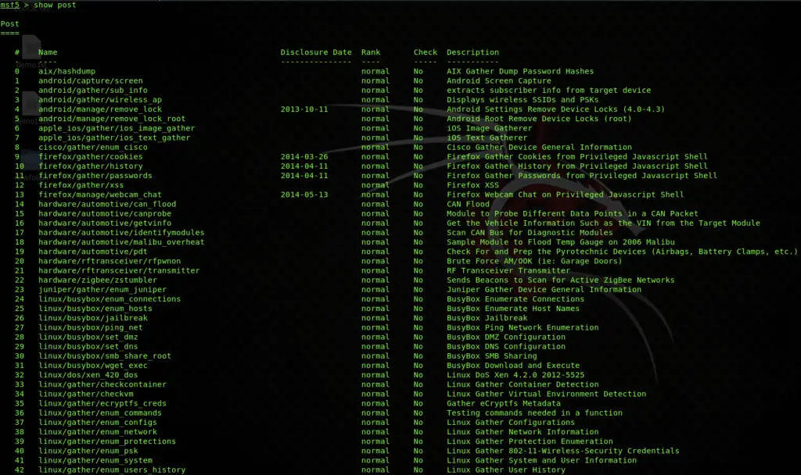The height and width of the screenshot is (475, 801).
Task: Select module 'firefox/gather/cookies'
Action: tap(91, 156)
